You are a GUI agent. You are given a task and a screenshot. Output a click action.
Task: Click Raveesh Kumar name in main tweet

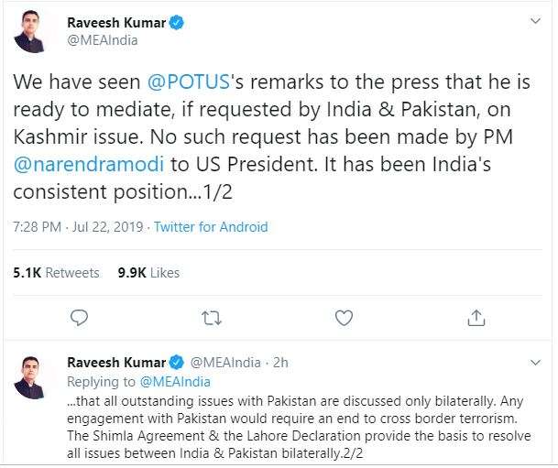116,23
